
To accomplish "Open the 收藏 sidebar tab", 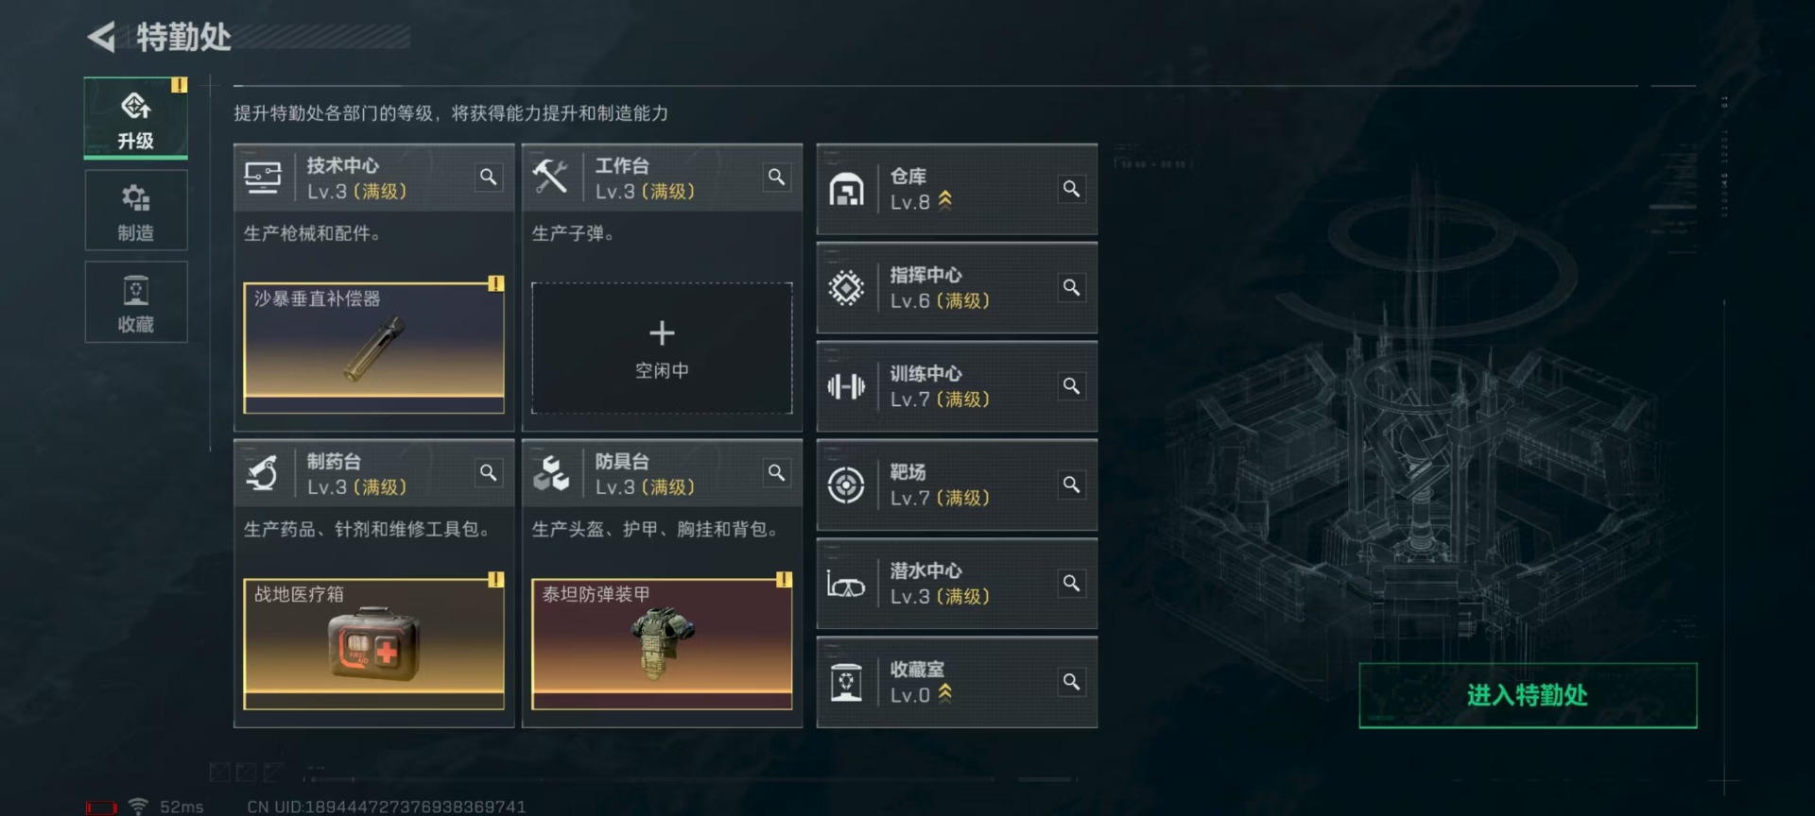I will coord(136,302).
